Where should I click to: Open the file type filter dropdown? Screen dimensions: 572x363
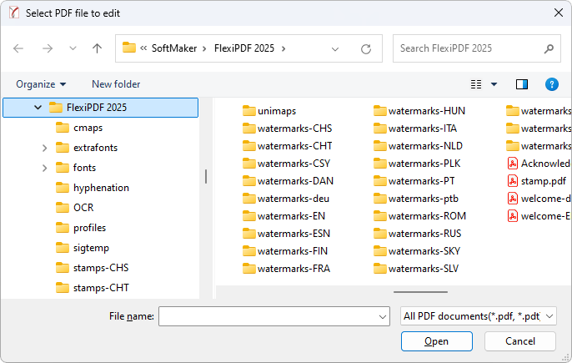[478, 316]
